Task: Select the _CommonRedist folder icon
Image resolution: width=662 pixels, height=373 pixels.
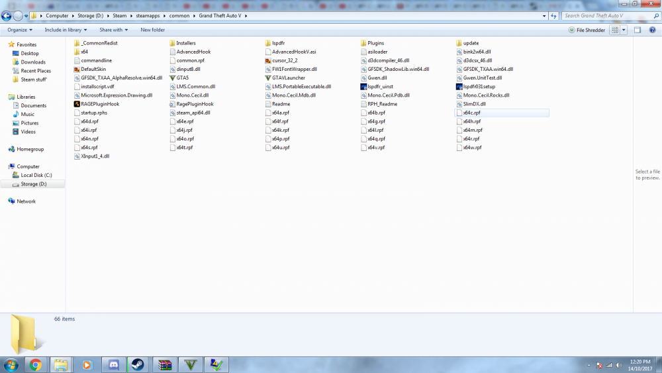Action: click(x=77, y=43)
